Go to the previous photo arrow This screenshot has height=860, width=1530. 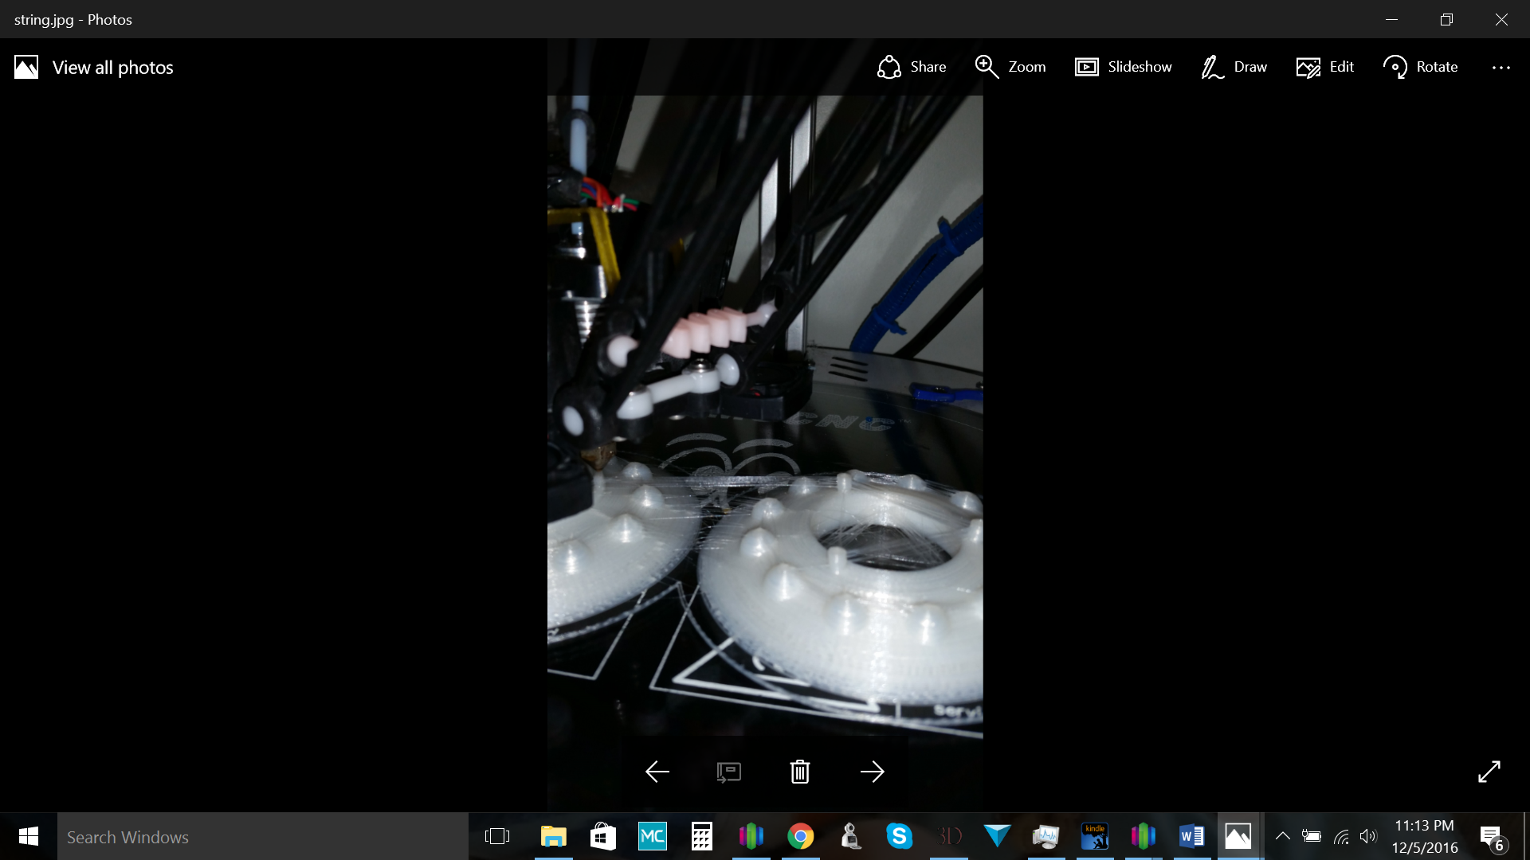(x=657, y=772)
